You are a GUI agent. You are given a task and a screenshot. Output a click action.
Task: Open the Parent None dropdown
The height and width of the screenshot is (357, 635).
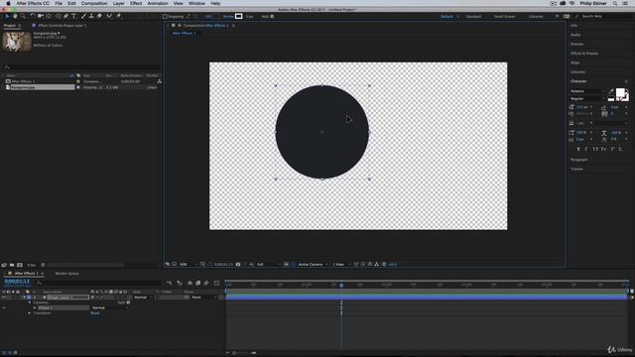[204, 297]
